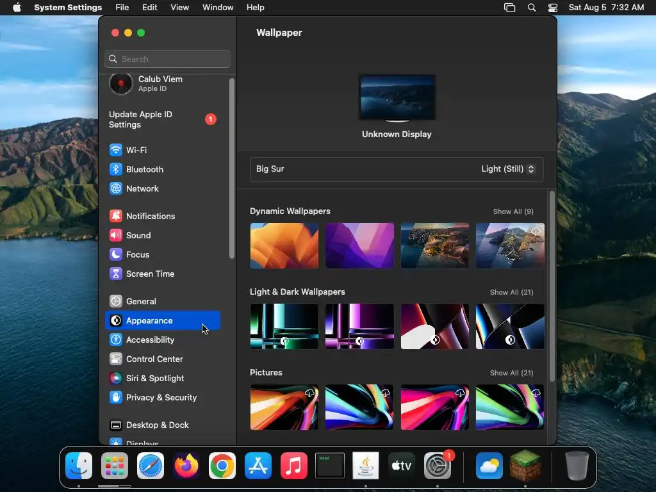Image resolution: width=656 pixels, height=492 pixels.
Task: Open the Help menu
Action: point(255,7)
